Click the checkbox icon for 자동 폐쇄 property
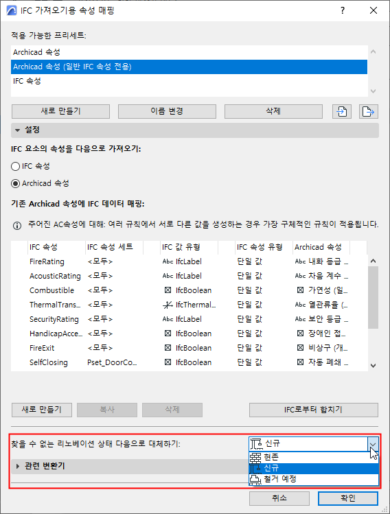390x514 pixels. coord(300,362)
